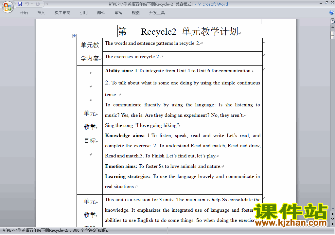335x235 pixels.
Task: Click the table move handle icon
Action: tap(74, 36)
